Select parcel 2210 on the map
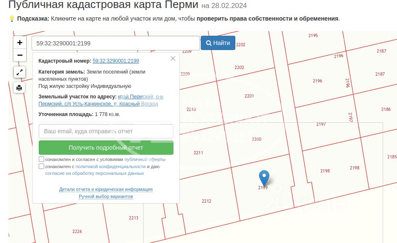 (191, 109)
